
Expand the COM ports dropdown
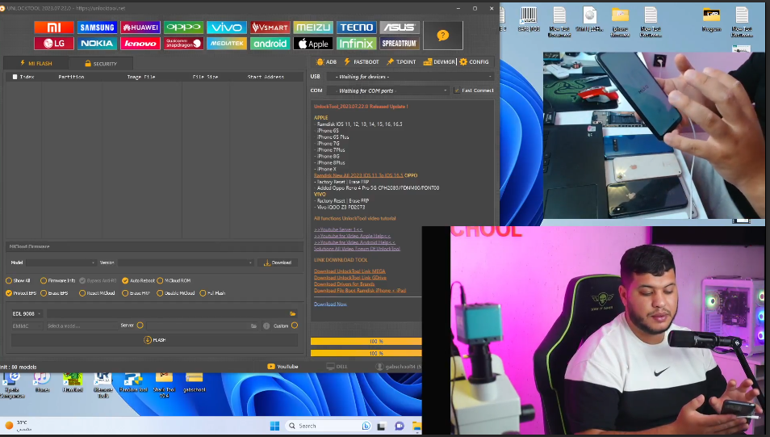[387, 90]
